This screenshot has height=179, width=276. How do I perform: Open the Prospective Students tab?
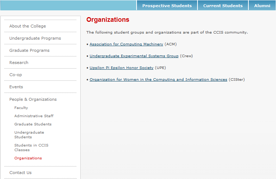point(167,6)
